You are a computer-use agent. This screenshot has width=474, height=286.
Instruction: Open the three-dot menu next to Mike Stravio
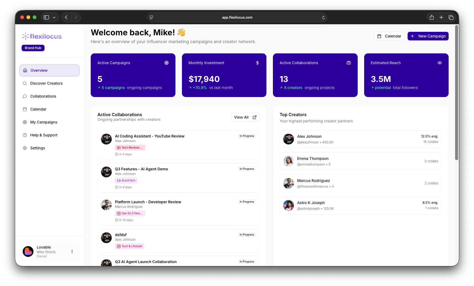(x=72, y=251)
